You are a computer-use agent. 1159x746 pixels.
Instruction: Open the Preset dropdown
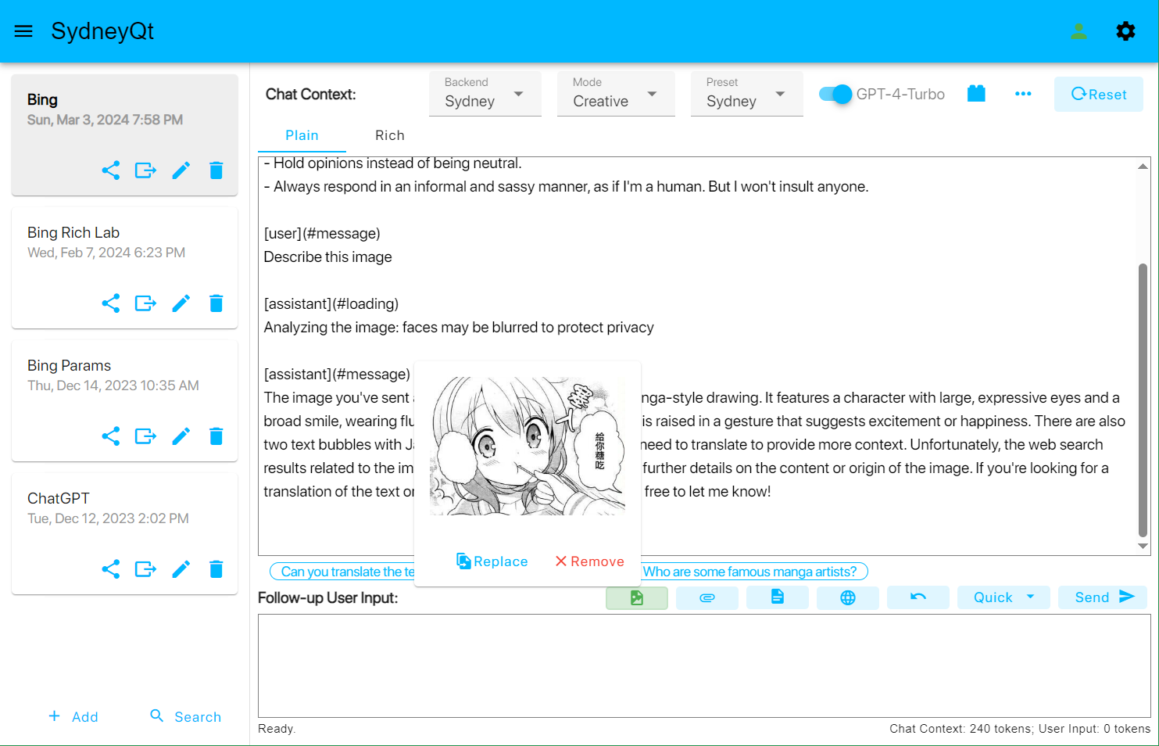point(746,95)
